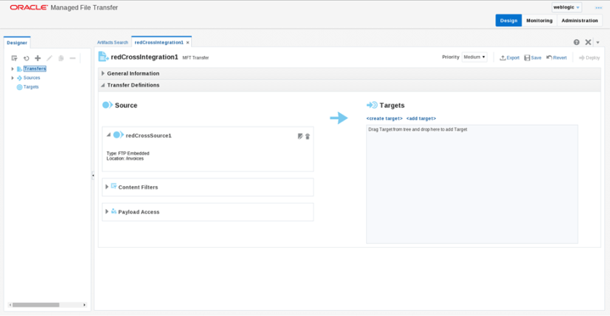Image resolution: width=610 pixels, height=316 pixels.
Task: Click the help question mark icon
Action: coord(577,43)
